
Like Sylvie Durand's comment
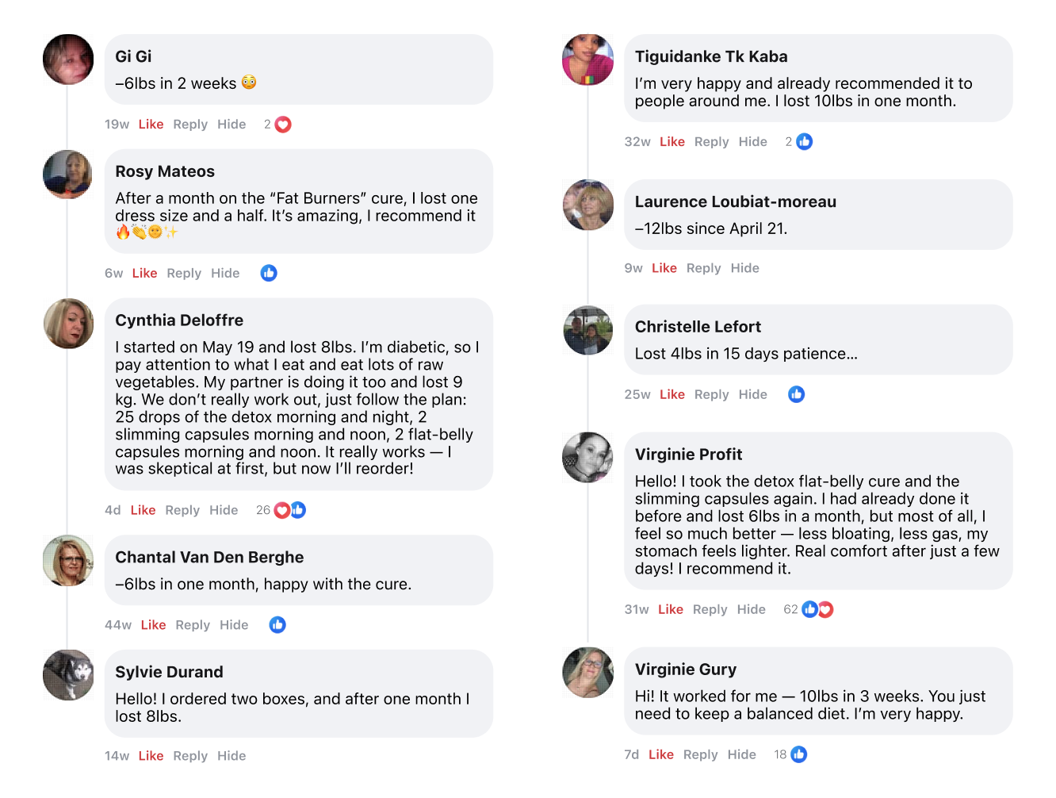pos(151,756)
